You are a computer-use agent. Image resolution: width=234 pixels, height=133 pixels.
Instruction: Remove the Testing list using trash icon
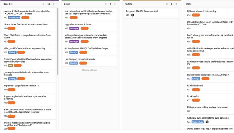coord(167,4)
